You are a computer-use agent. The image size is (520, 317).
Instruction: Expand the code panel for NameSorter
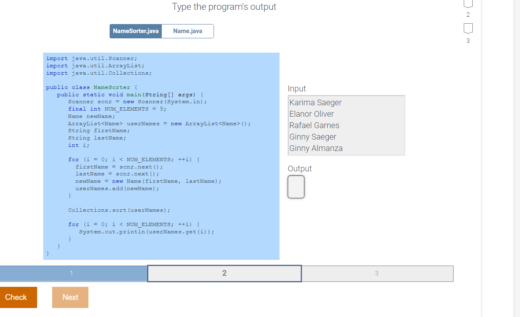pos(161,155)
